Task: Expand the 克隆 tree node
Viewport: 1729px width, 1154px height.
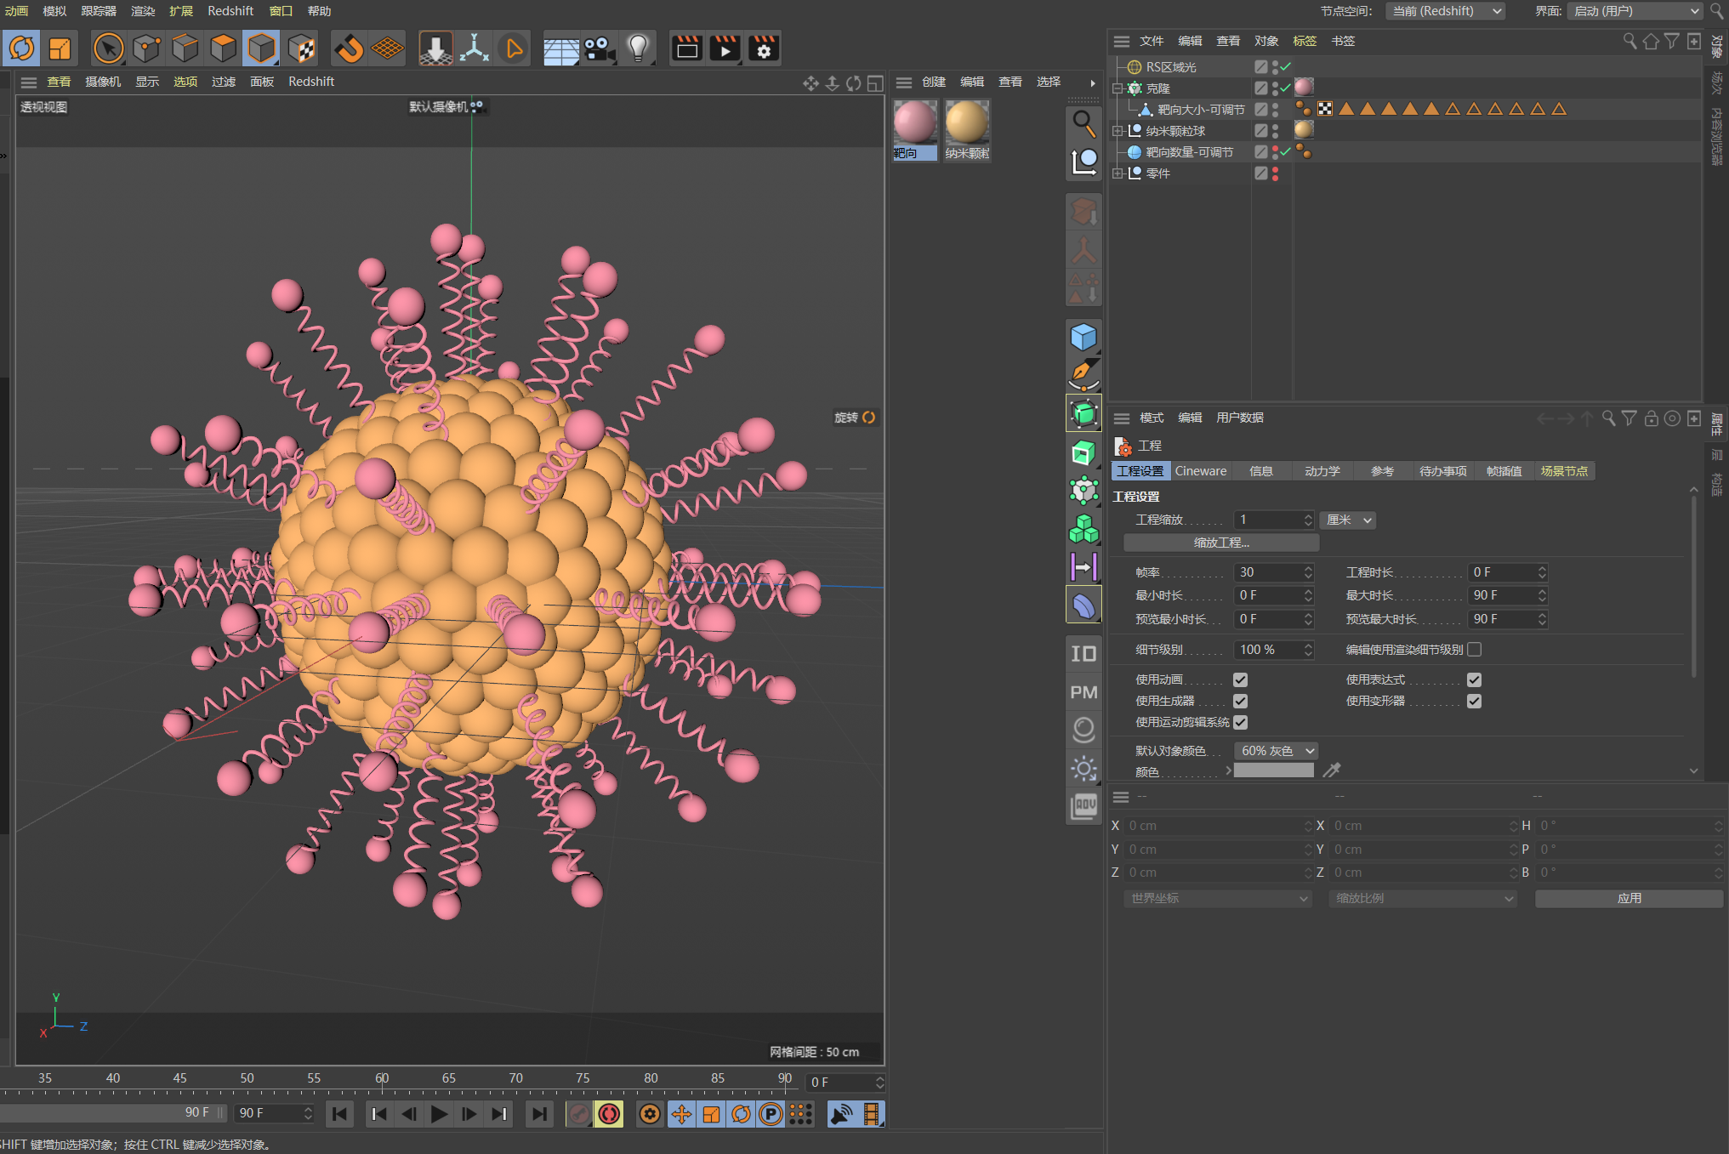Action: pos(1118,88)
